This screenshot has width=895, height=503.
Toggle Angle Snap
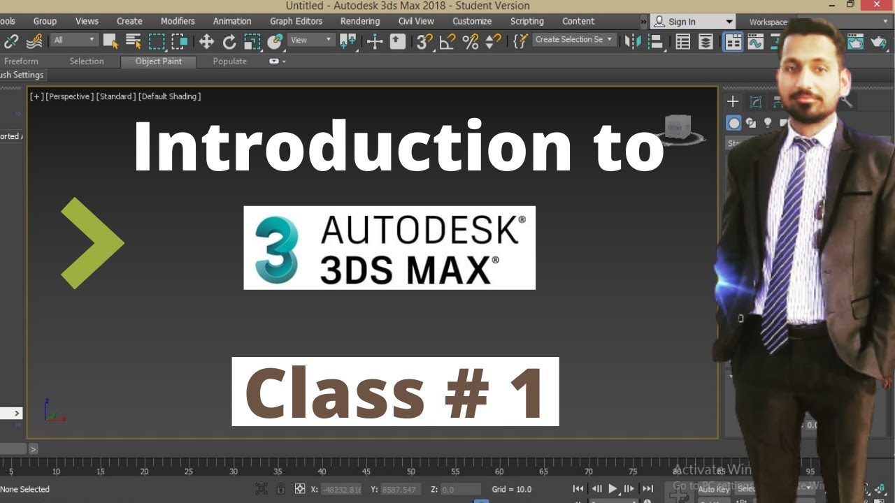coord(447,42)
